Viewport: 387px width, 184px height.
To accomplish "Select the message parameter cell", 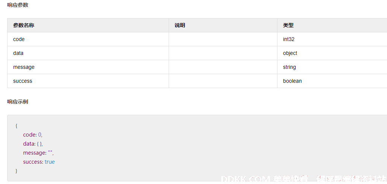I will (x=88, y=67).
